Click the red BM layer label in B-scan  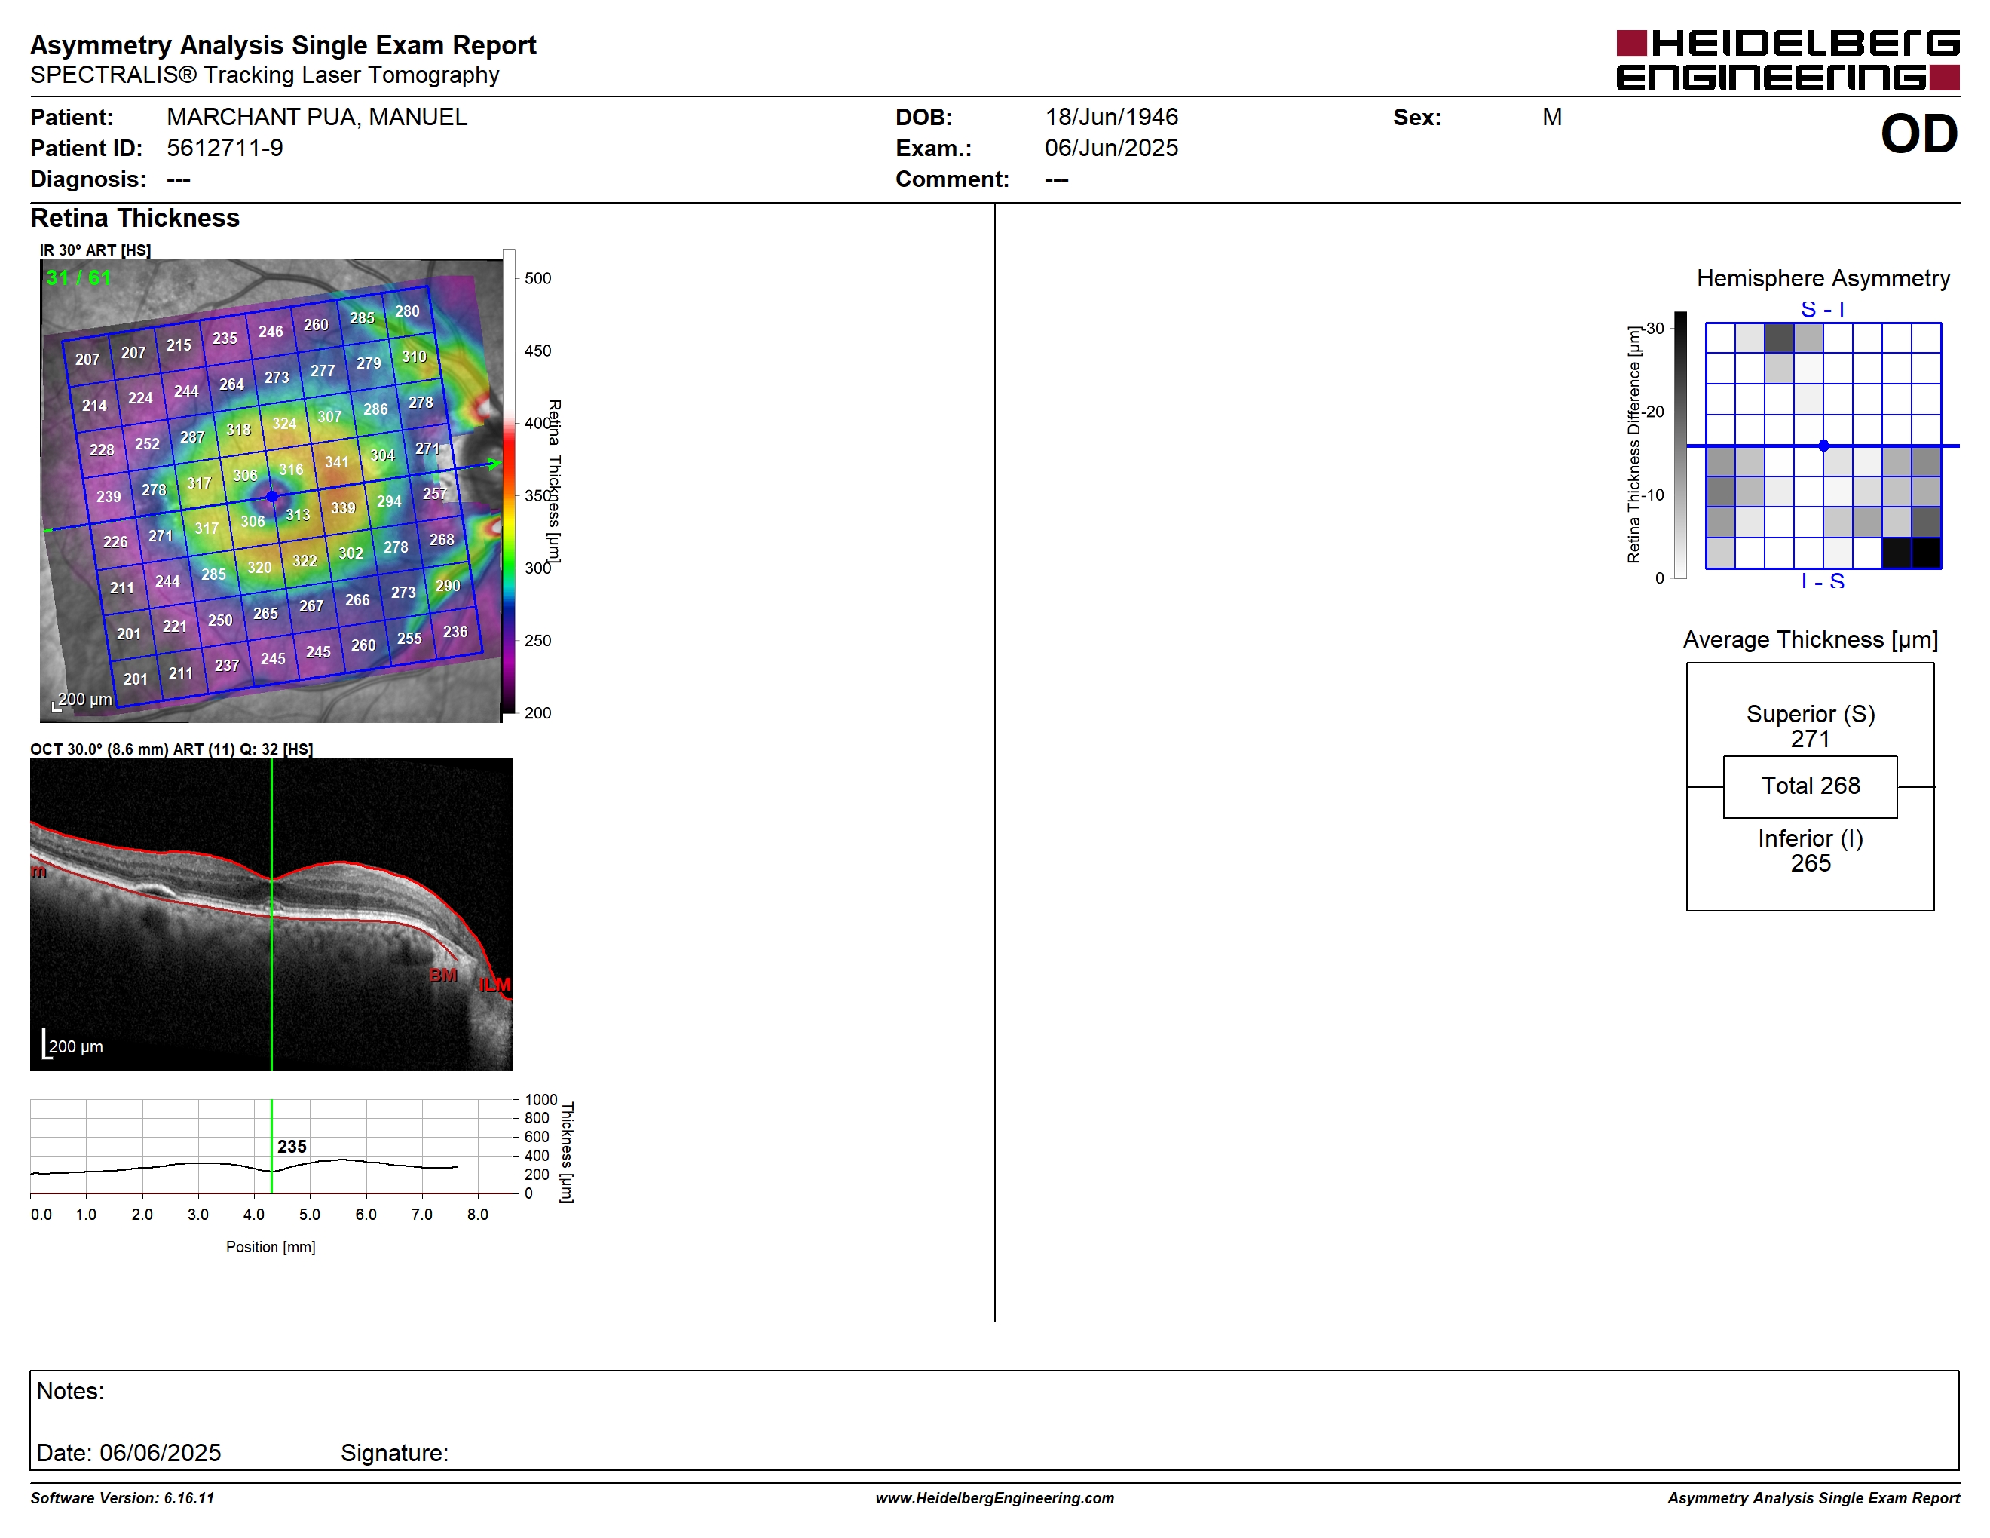pyautogui.click(x=442, y=976)
